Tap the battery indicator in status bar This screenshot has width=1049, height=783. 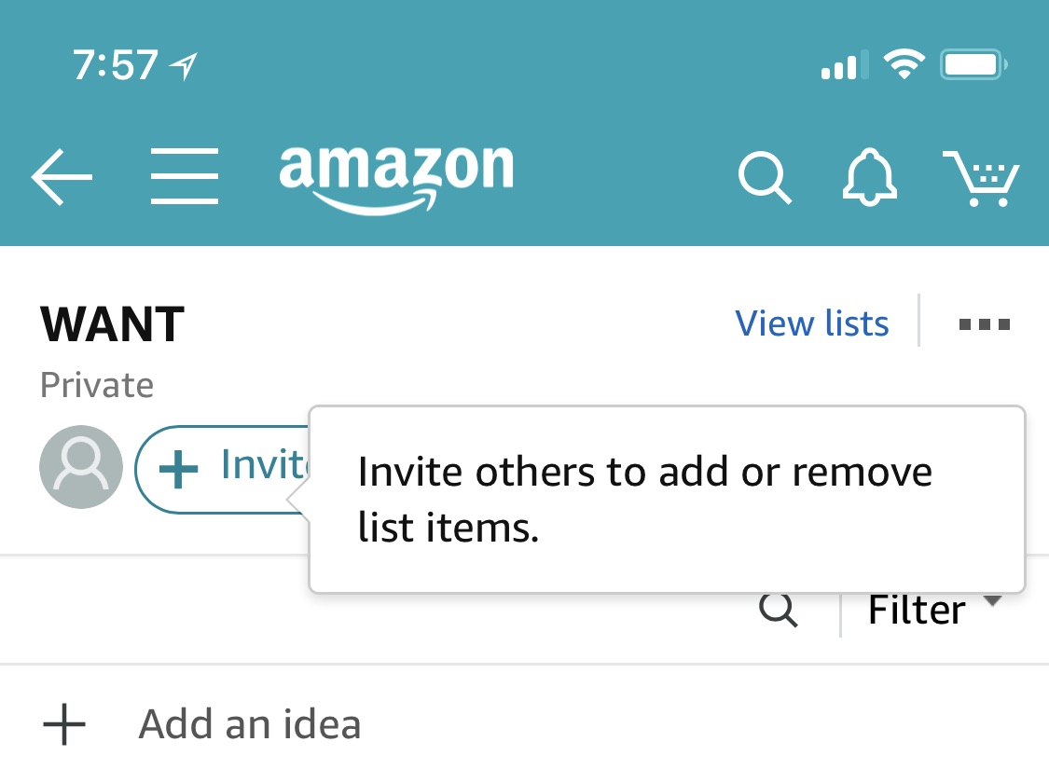point(973,65)
